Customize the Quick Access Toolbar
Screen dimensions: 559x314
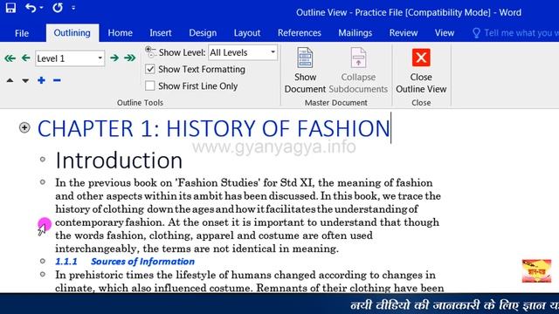pyautogui.click(x=73, y=8)
